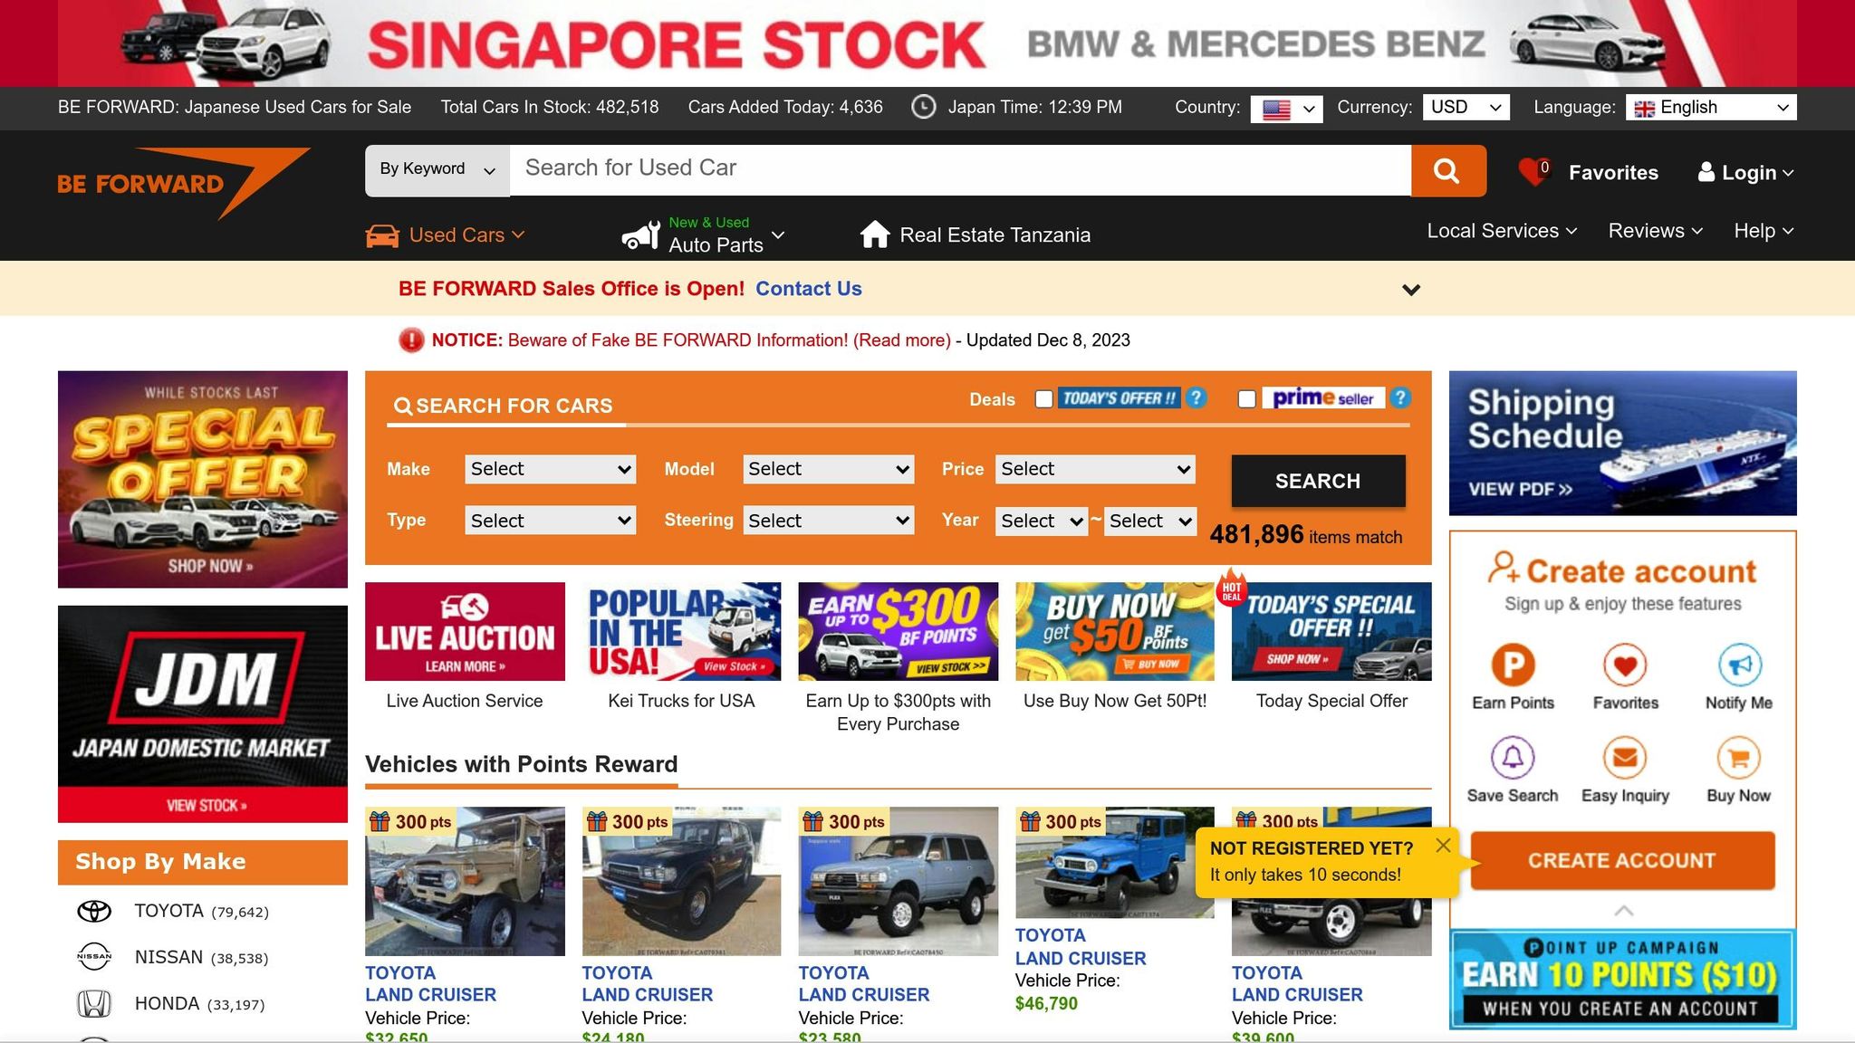Open the Currency USD dropdown
The height and width of the screenshot is (1043, 1855).
tap(1466, 107)
